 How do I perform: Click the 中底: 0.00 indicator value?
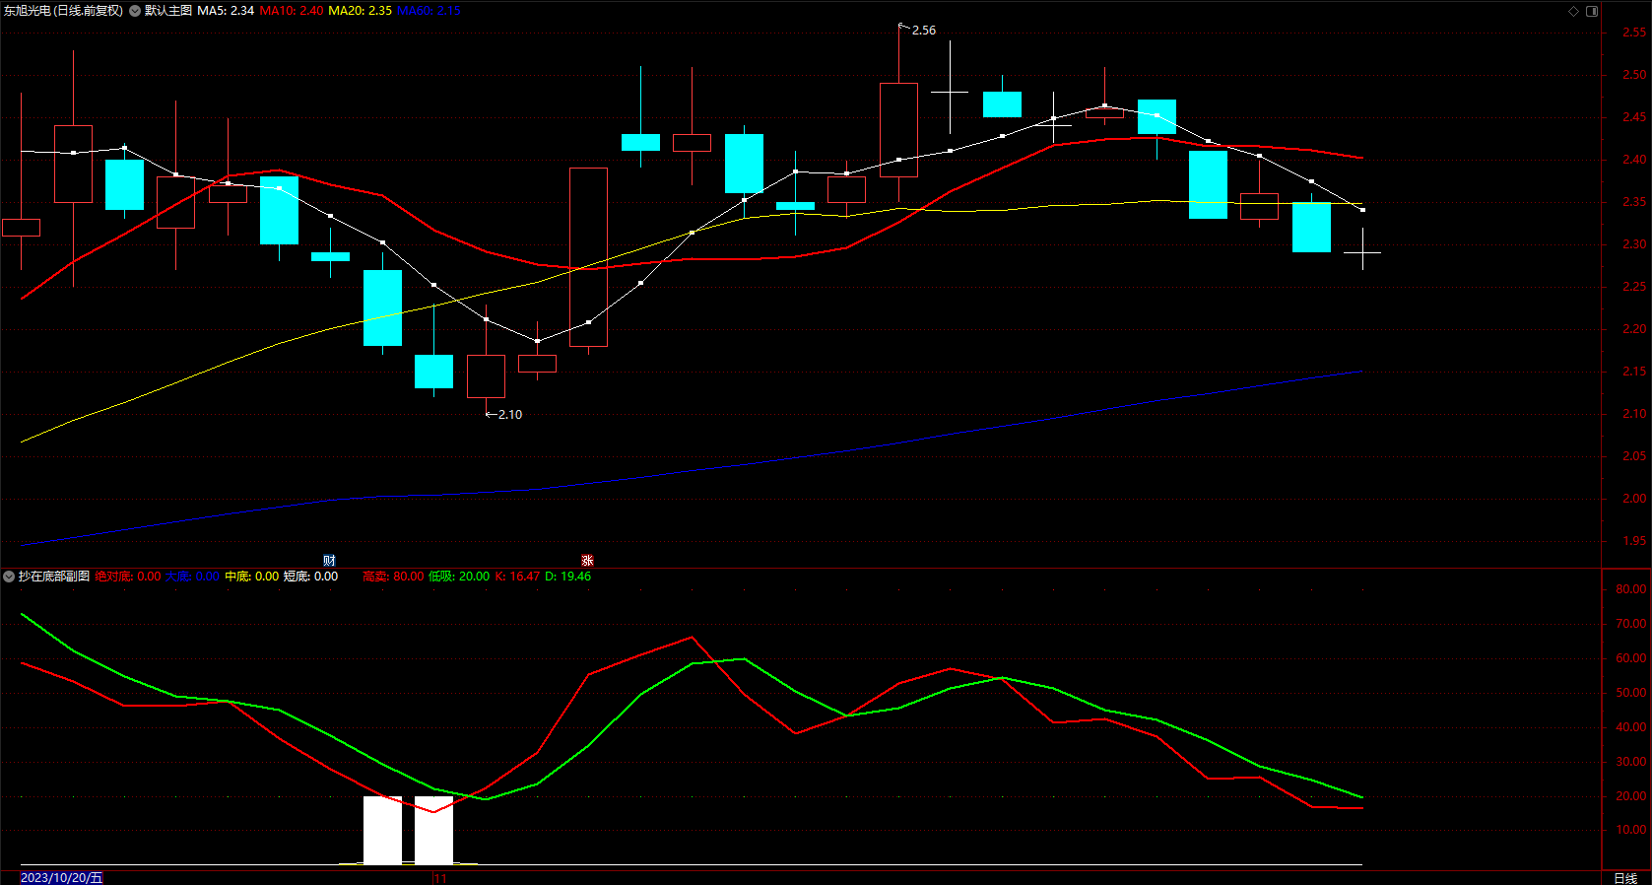(x=251, y=577)
